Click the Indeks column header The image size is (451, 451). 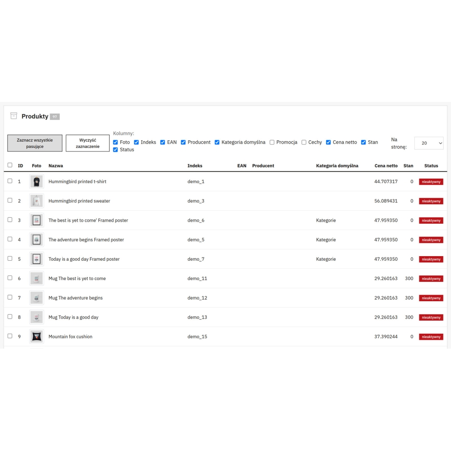pos(195,166)
